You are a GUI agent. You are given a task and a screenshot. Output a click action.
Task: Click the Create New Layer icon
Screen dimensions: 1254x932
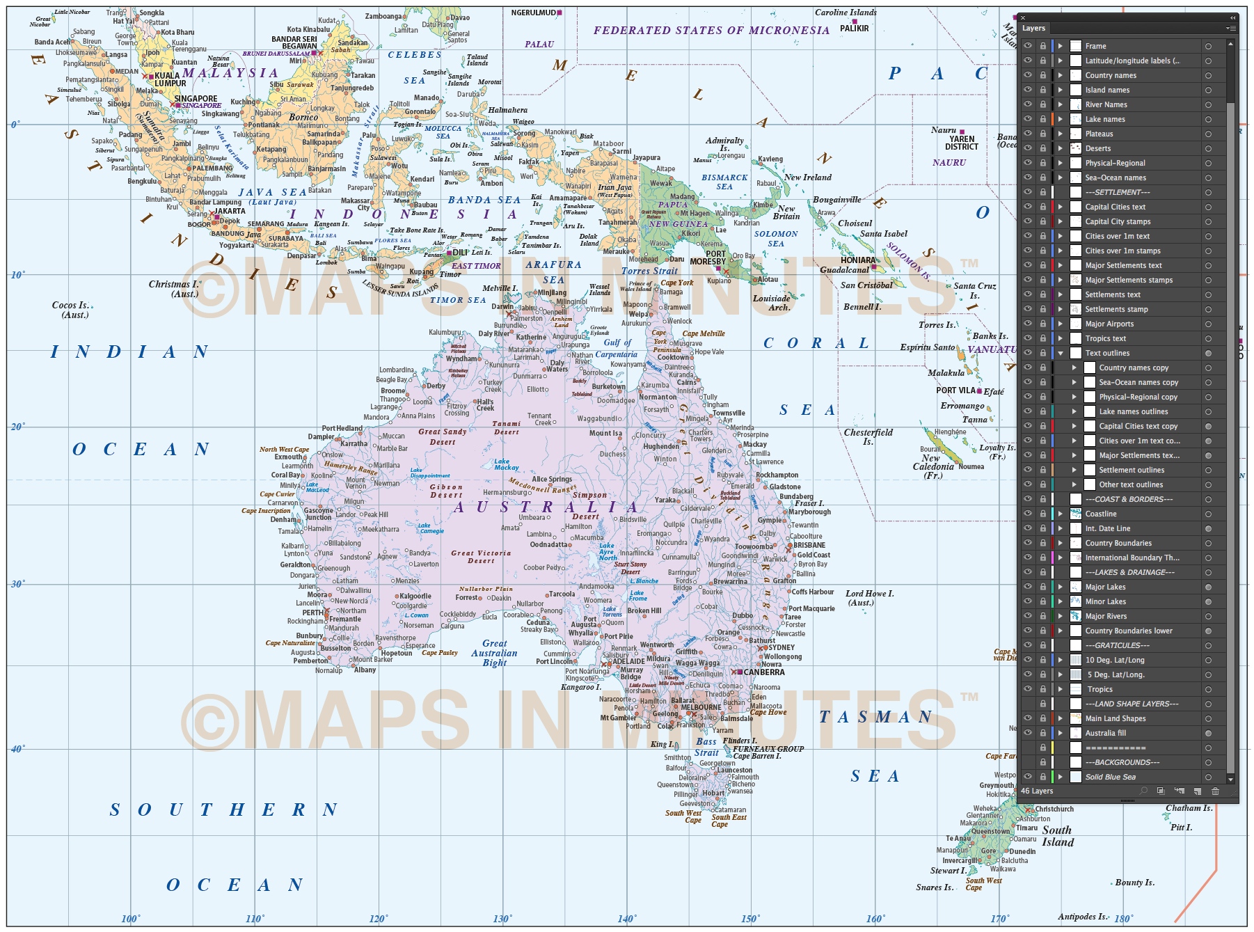click(x=1198, y=791)
